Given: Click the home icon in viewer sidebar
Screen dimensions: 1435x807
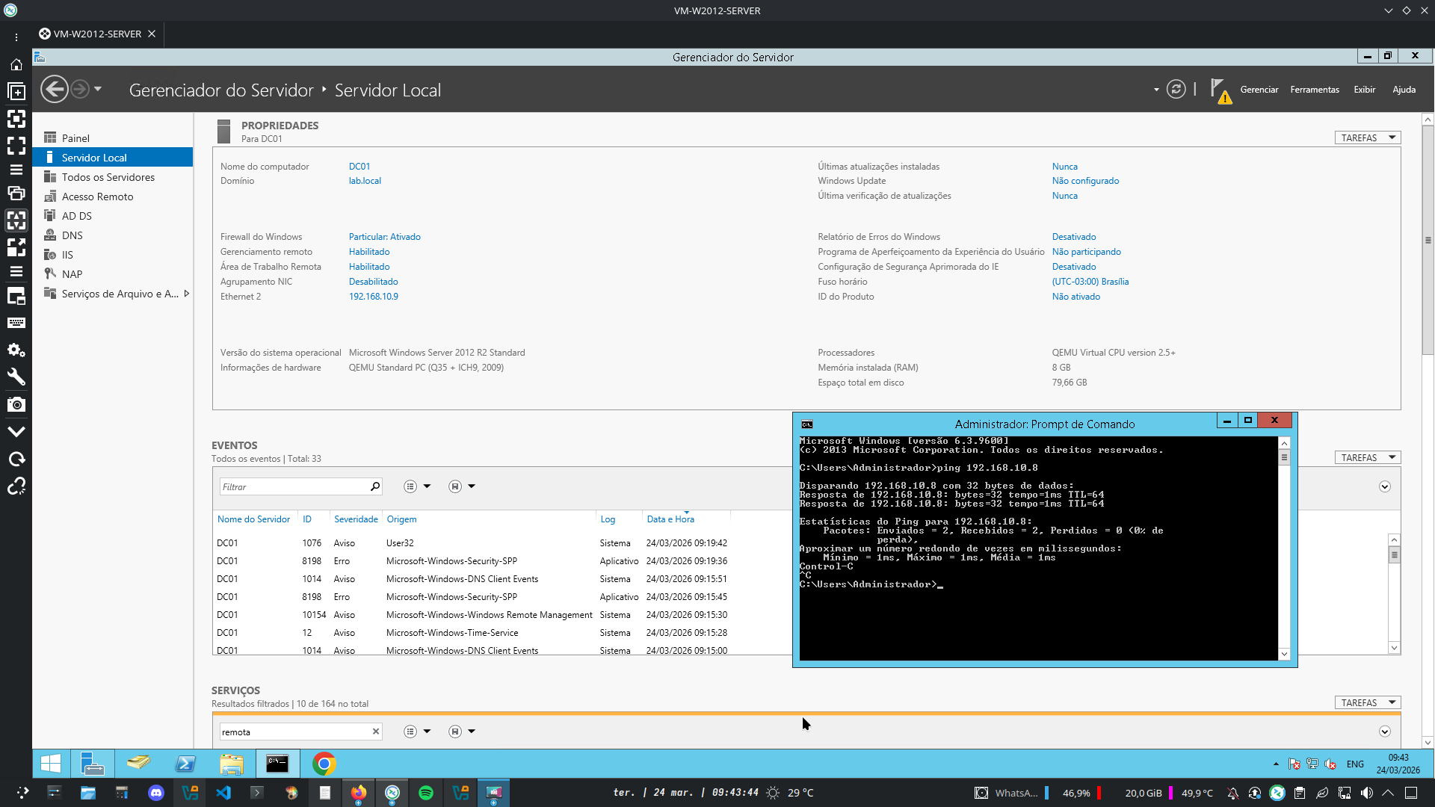Looking at the screenshot, I should click(x=16, y=64).
